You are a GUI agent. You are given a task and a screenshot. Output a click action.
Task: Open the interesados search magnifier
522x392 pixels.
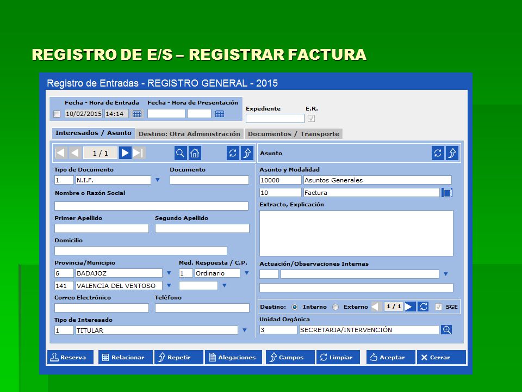click(180, 153)
